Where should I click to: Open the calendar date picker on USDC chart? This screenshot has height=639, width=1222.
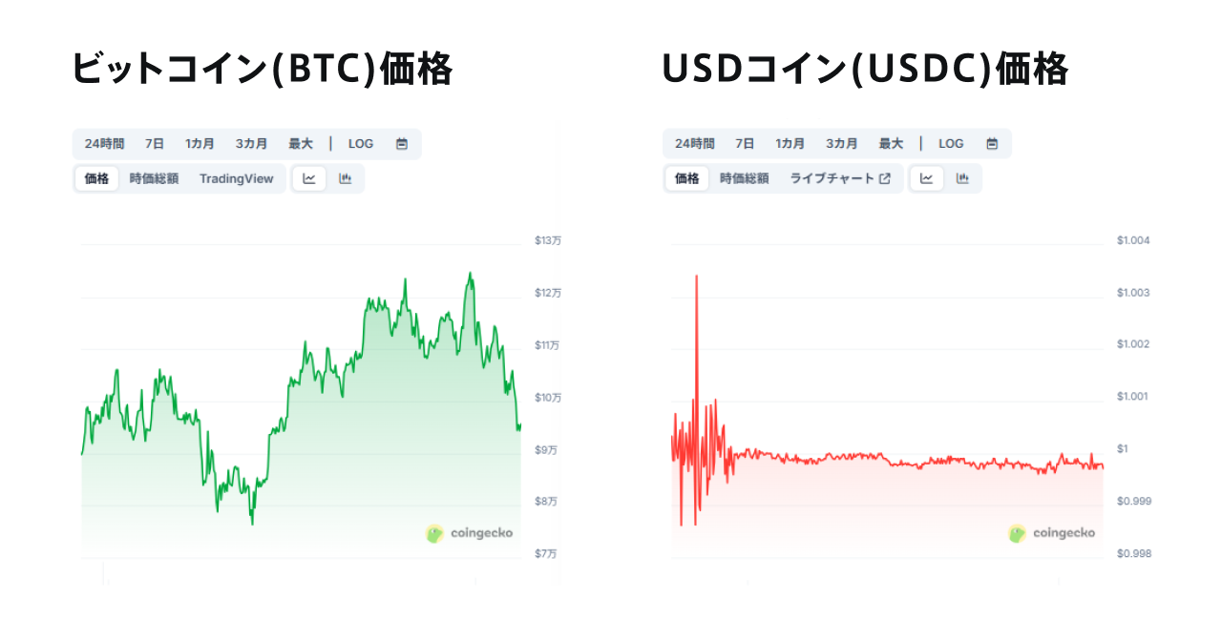(992, 144)
